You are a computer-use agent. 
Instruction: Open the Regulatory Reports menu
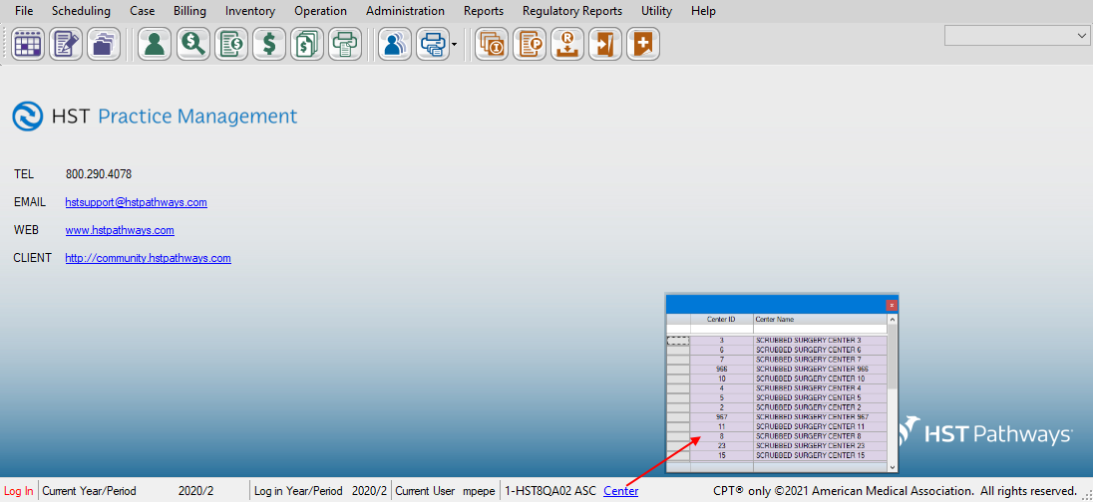[x=571, y=11]
